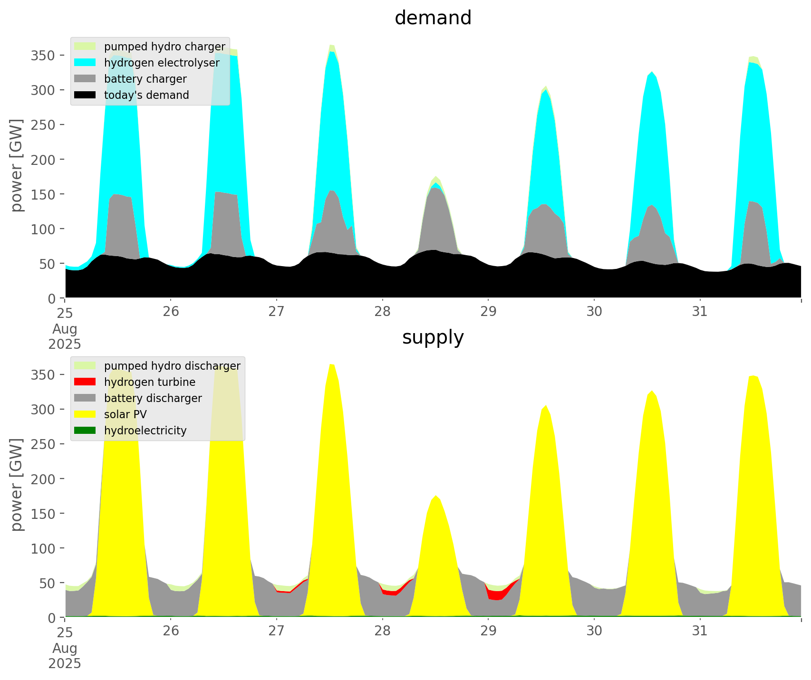Screen dimensions: 811x680
Task: Click the '28' date tick under demand chart
Action: coord(382,312)
